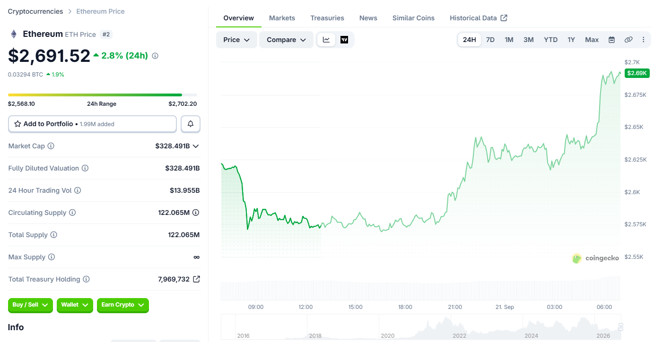The image size is (654, 342).
Task: Open the calendar date range icon
Action: point(611,40)
